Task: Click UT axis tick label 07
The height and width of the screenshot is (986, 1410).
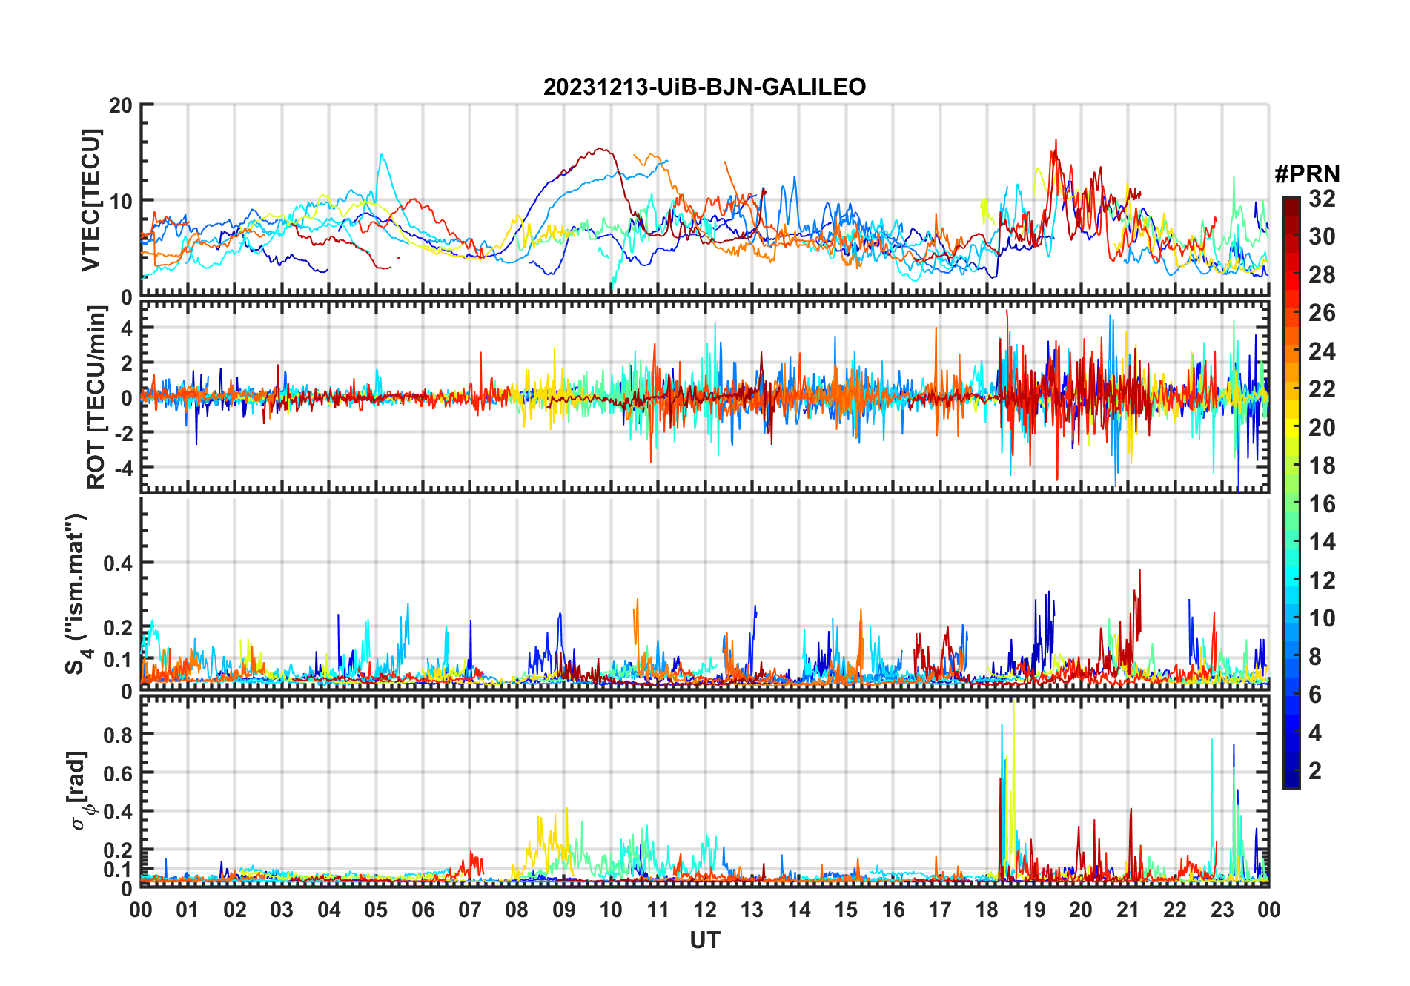Action: (x=470, y=910)
